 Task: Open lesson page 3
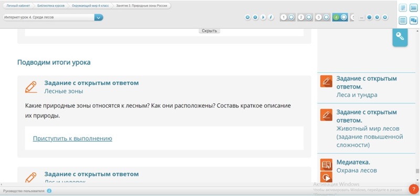point(319,17)
